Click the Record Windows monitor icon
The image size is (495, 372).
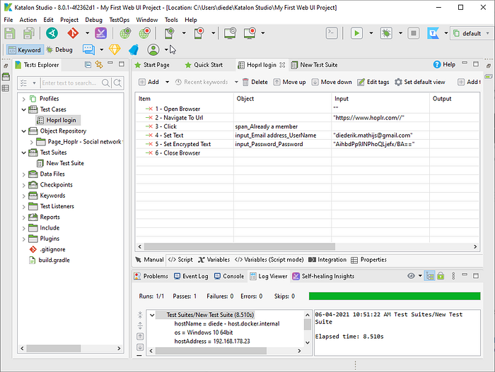tap(250, 33)
